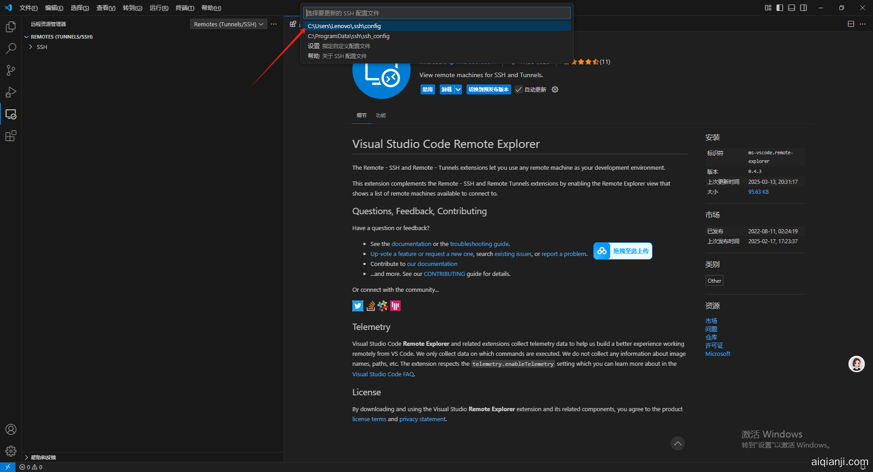The height and width of the screenshot is (472, 873).
Task: Toggle the 自动更新 checkbox
Action: [x=519, y=89]
